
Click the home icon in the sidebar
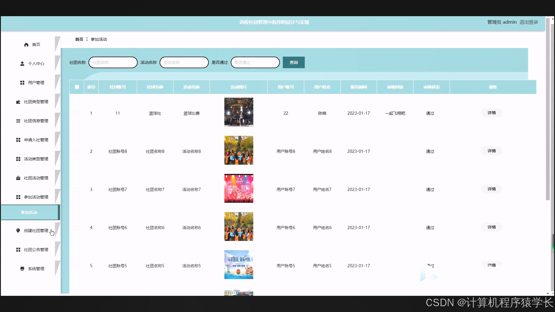[x=26, y=44]
